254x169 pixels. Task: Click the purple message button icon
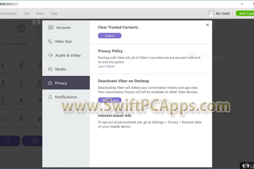35,141
